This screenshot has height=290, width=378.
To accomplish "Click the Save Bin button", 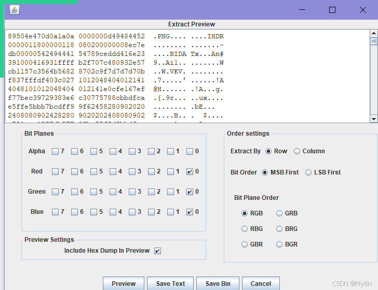I will pyautogui.click(x=218, y=283).
